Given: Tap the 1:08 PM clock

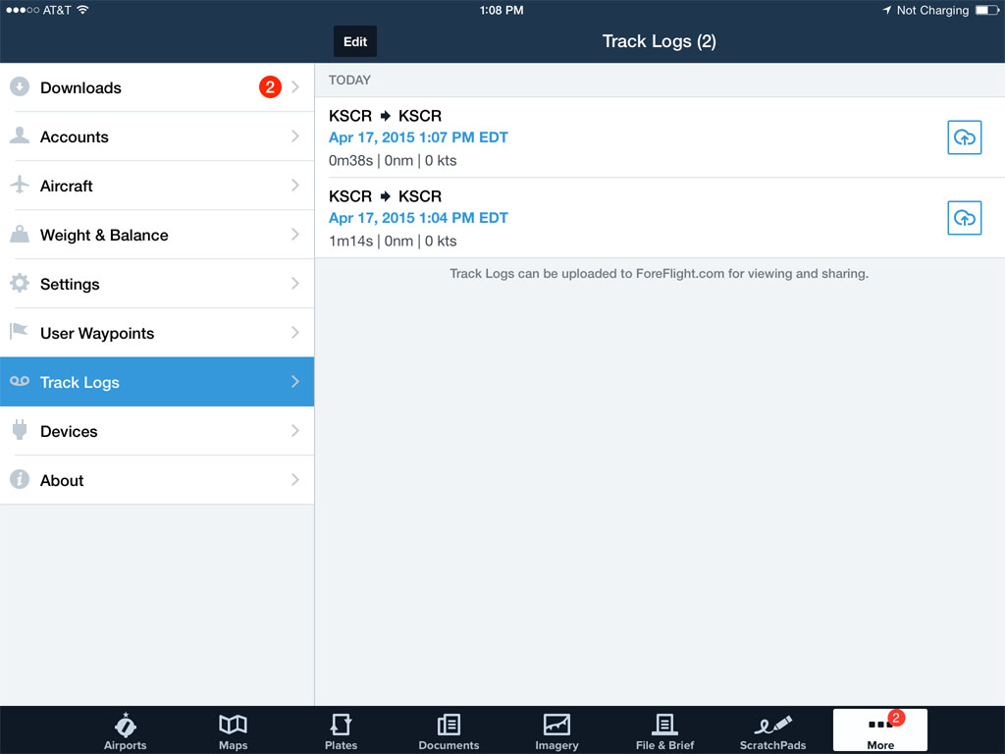Looking at the screenshot, I should coord(502,10).
